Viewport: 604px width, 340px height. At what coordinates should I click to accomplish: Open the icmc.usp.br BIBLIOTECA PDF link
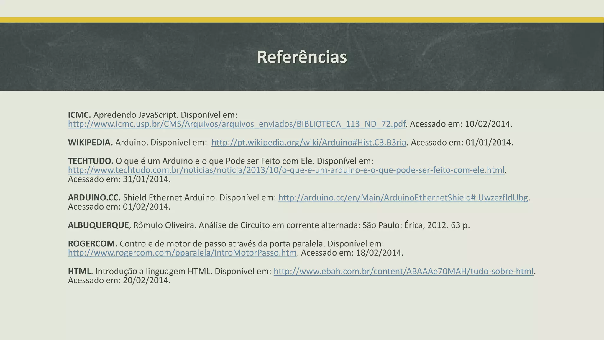[x=237, y=124]
